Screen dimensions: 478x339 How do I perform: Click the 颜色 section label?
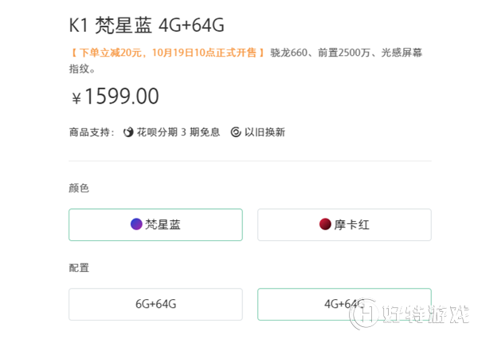[79, 188]
